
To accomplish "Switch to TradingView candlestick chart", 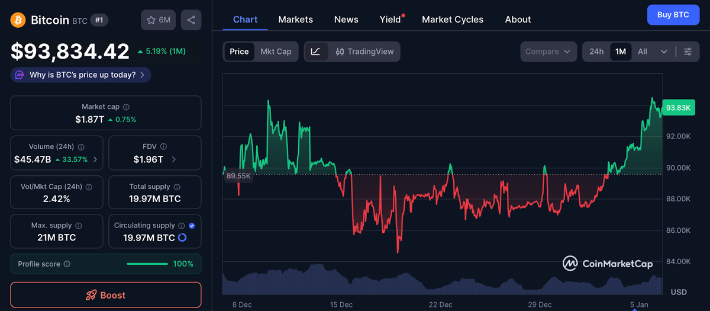I will click(x=364, y=52).
